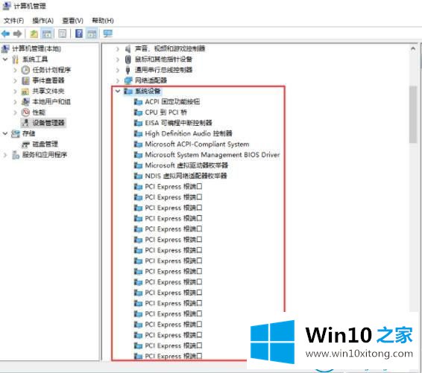
Task: Expand the 性能 node
Action: pyautogui.click(x=15, y=112)
